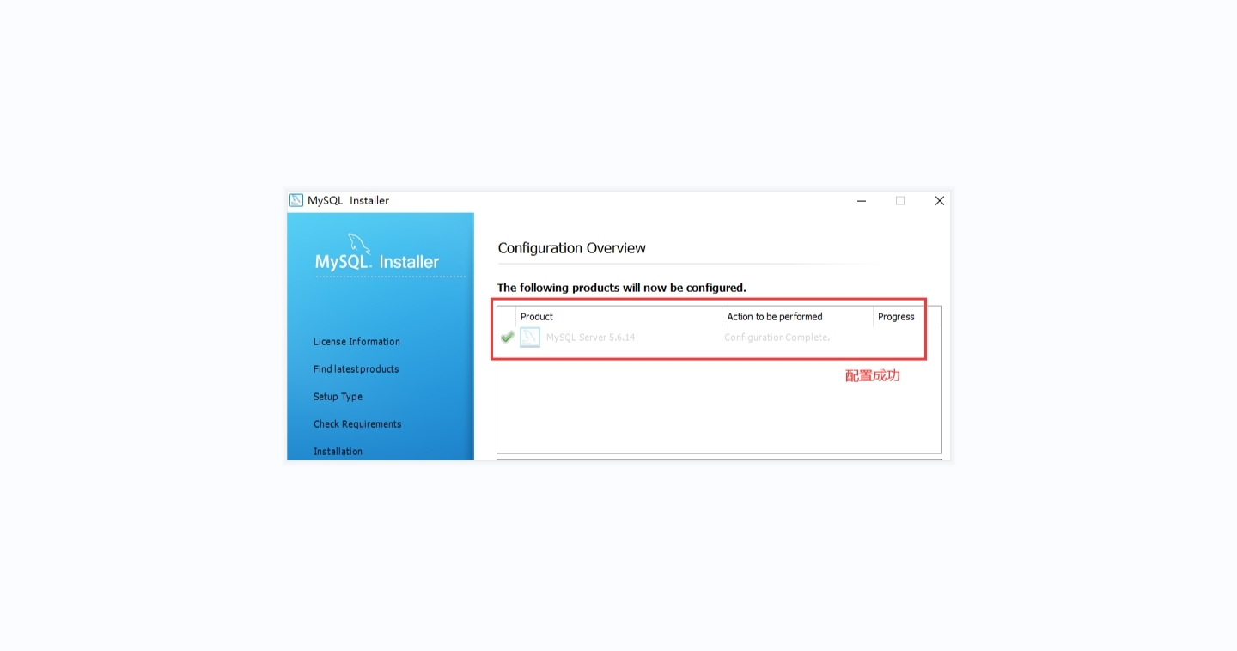Click the MySQL Server 5.6.14 product icon
The image size is (1237, 651).
(x=530, y=338)
